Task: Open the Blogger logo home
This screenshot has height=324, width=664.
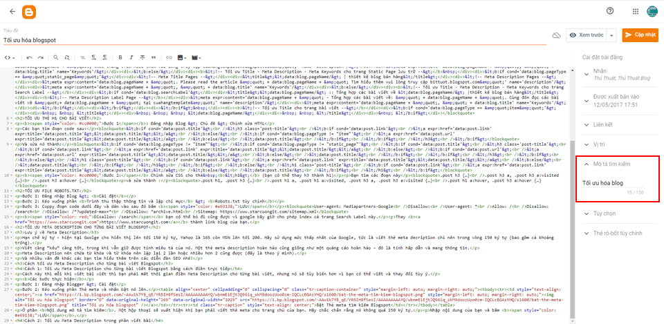Action: [x=29, y=12]
